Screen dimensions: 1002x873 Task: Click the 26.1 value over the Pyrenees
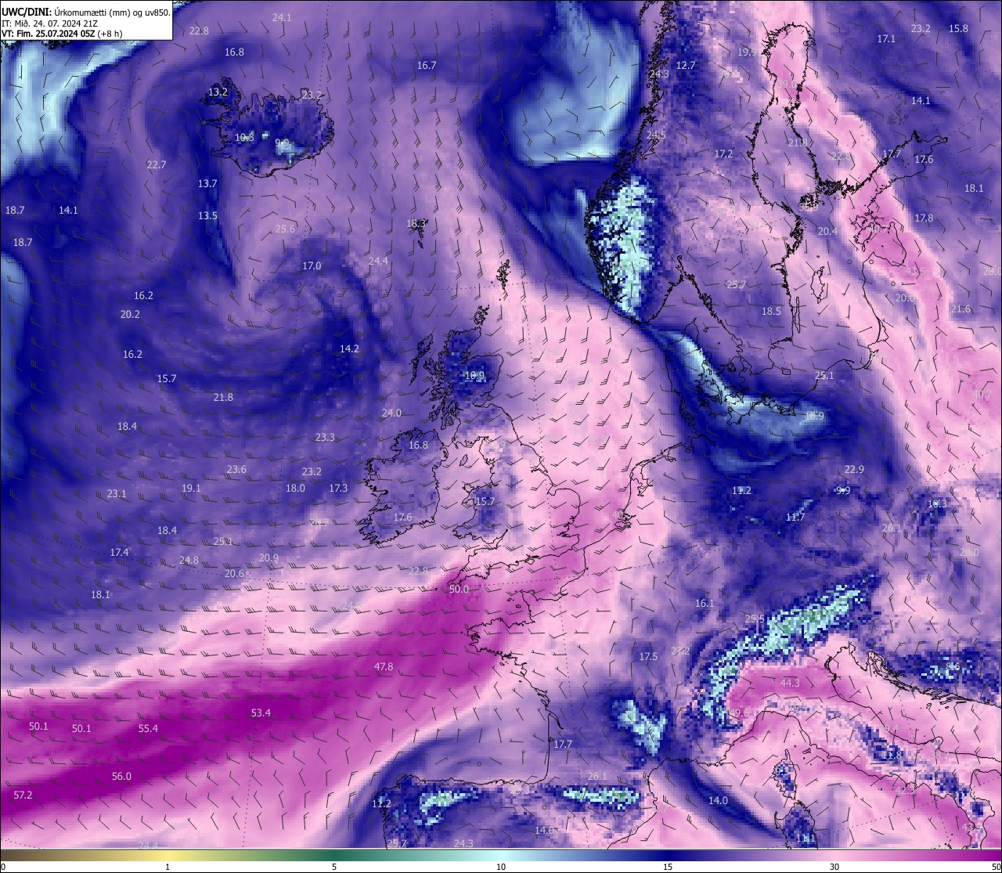click(597, 777)
